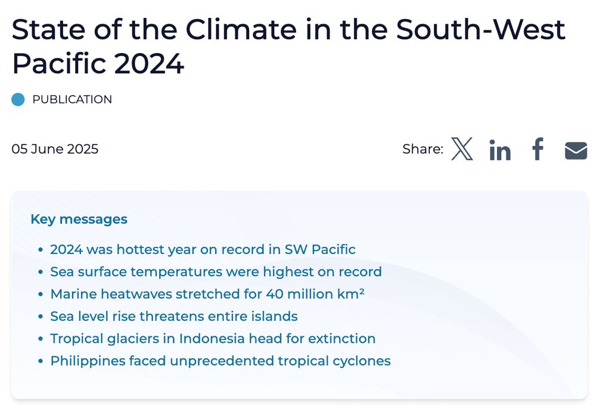Click the Key messages heading
Image resolution: width=596 pixels, height=418 pixels.
(x=79, y=219)
